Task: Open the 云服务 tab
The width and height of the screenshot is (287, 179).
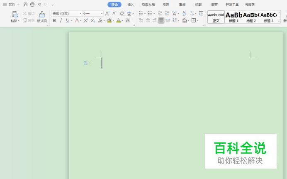Action: (x=250, y=5)
